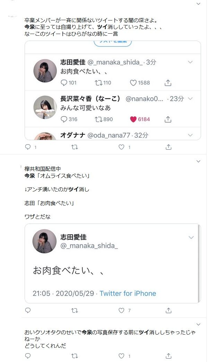This screenshot has height=362, width=209.
Task: Like the second tweet showing 7 likes
Action: coord(121,310)
